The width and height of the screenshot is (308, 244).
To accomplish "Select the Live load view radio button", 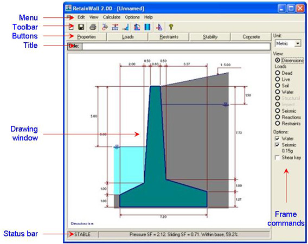I will [x=277, y=79].
